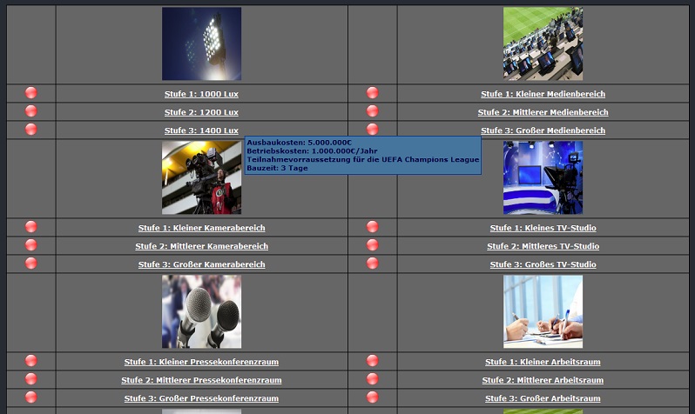Image resolution: width=695 pixels, height=414 pixels.
Task: Select Stufe 1: Kleiner Kamerabereich link
Action: (x=201, y=228)
